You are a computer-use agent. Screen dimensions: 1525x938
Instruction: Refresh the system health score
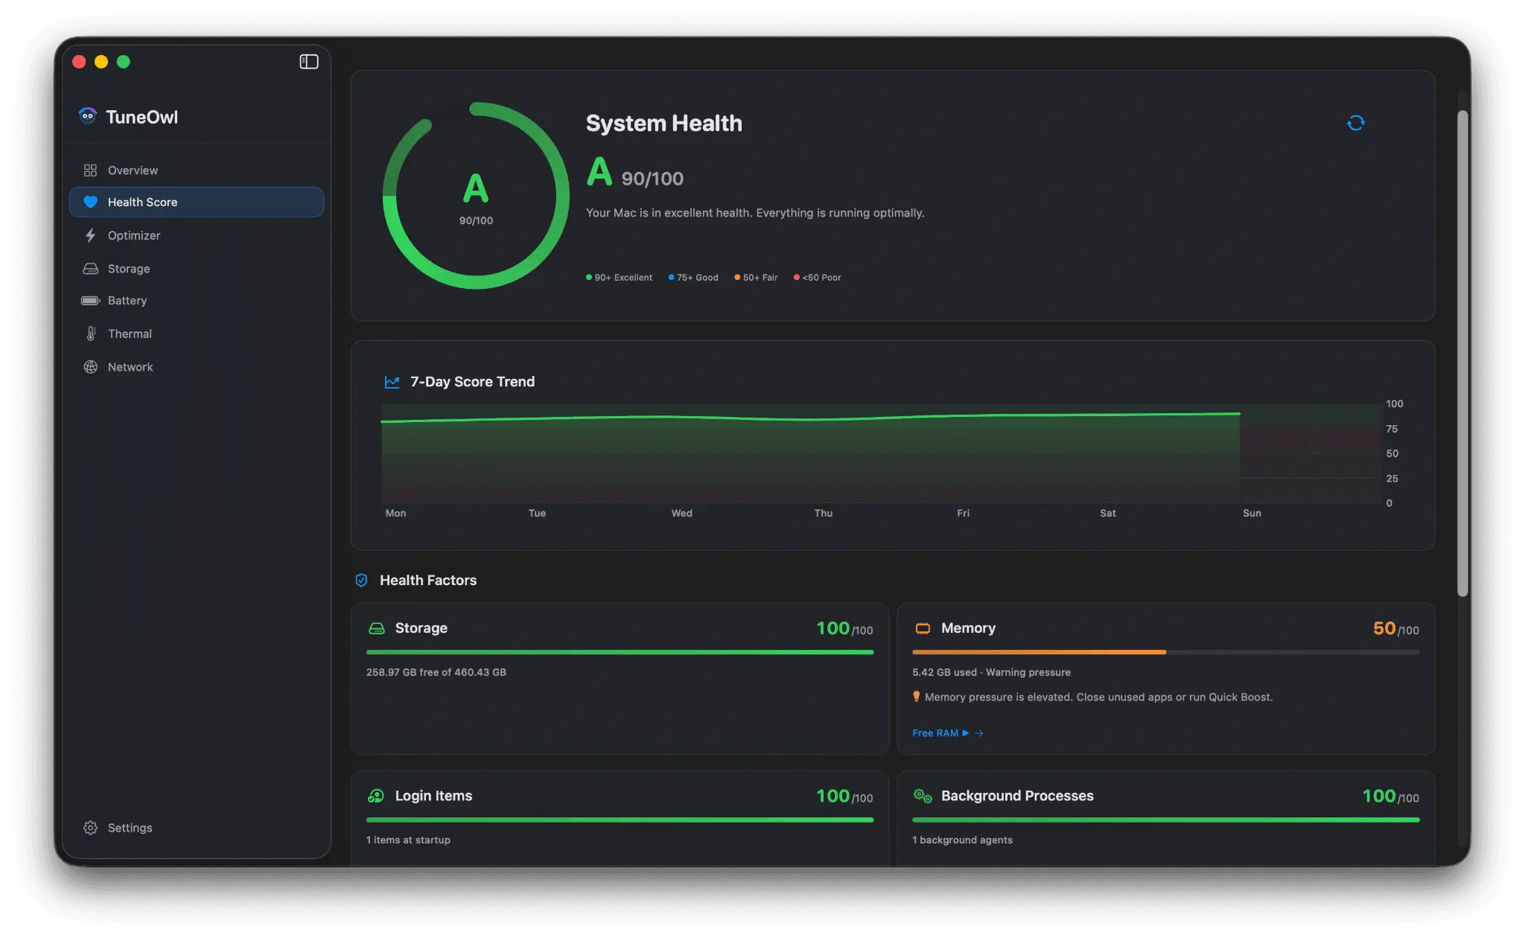pyautogui.click(x=1356, y=123)
